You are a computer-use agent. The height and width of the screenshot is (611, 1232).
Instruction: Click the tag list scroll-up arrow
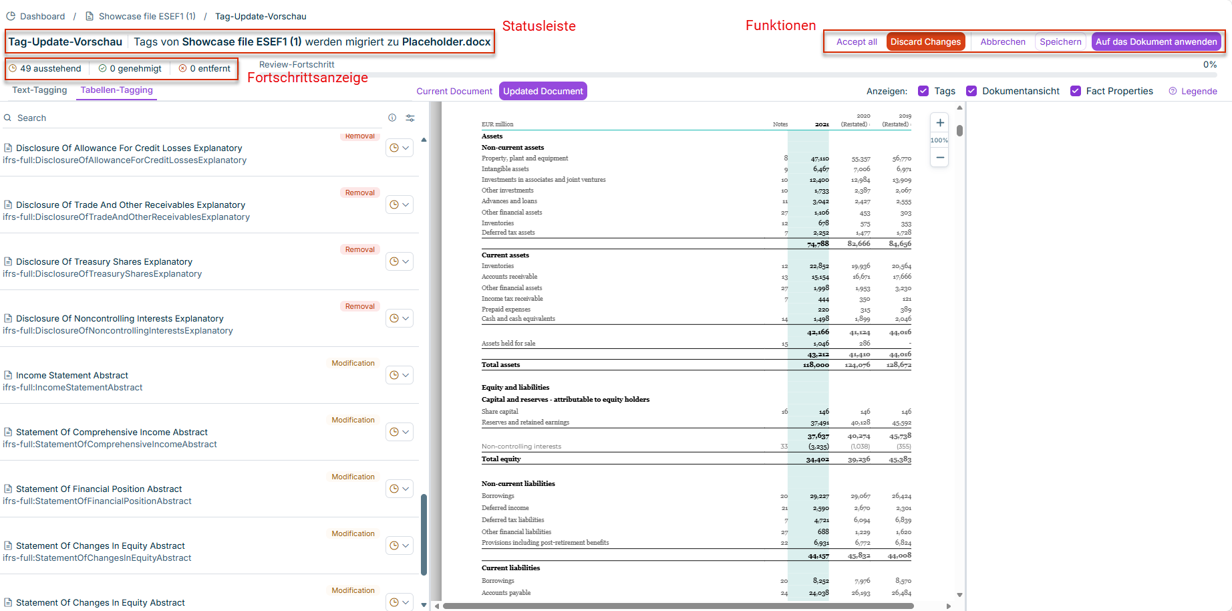coord(424,140)
